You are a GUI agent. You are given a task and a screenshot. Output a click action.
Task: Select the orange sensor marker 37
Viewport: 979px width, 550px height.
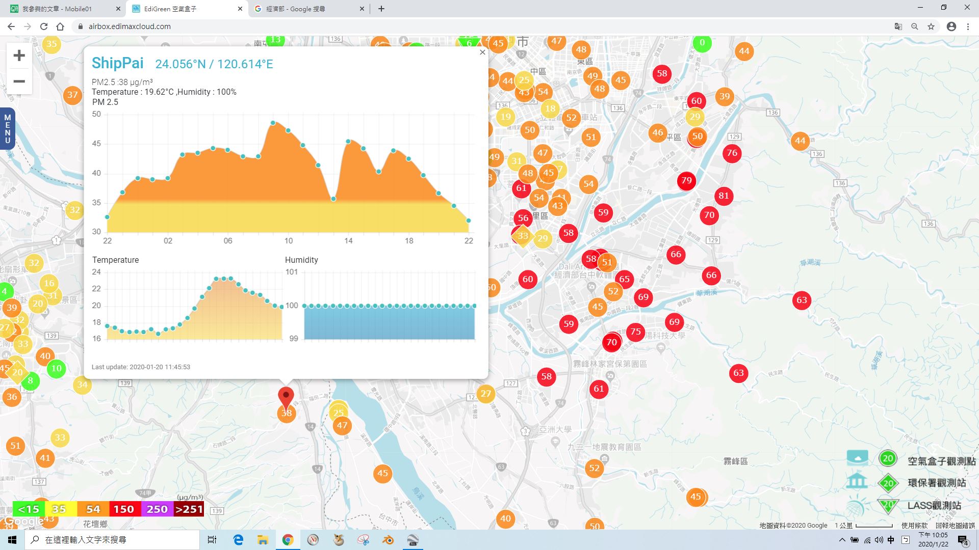(x=72, y=95)
